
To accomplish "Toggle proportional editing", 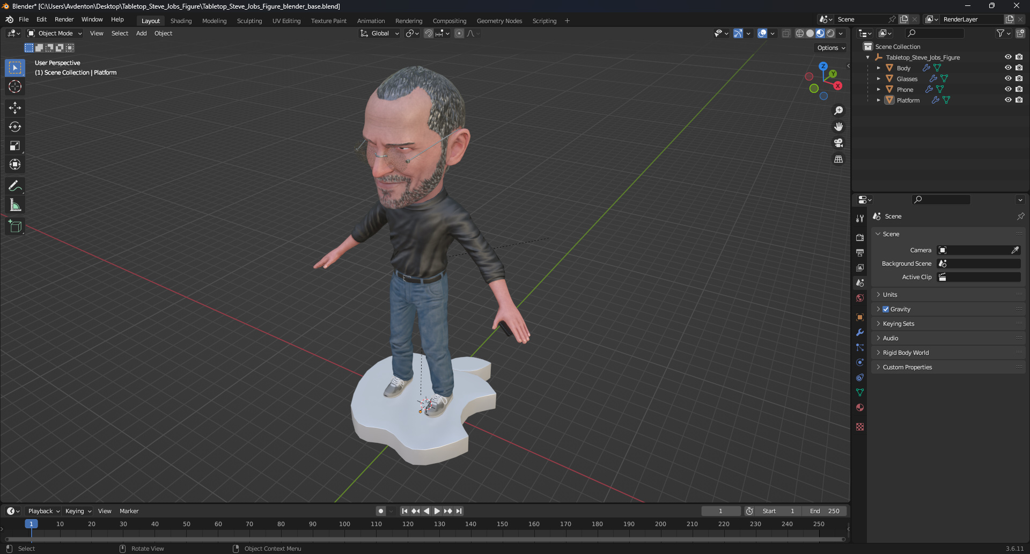I will point(459,33).
